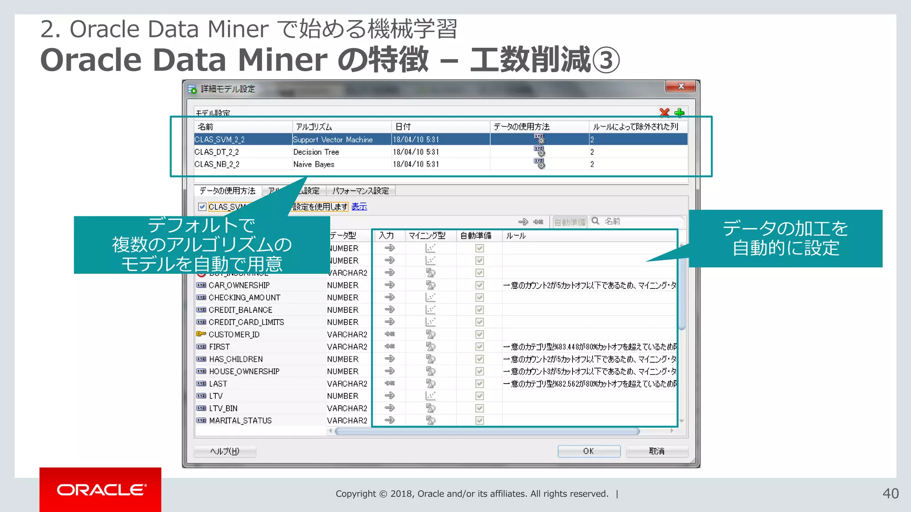Click mining type icon for HOUSE_OWNERSHIP
Screen dimensions: 911x512
coord(431,371)
